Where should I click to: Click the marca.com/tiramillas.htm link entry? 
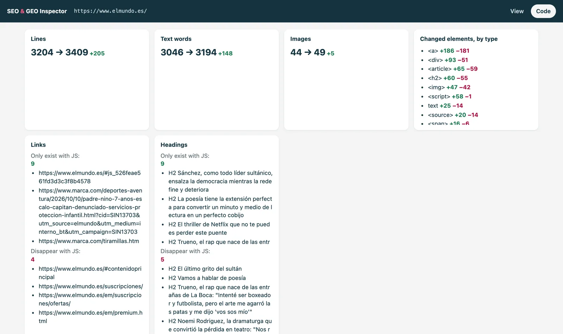click(x=89, y=241)
